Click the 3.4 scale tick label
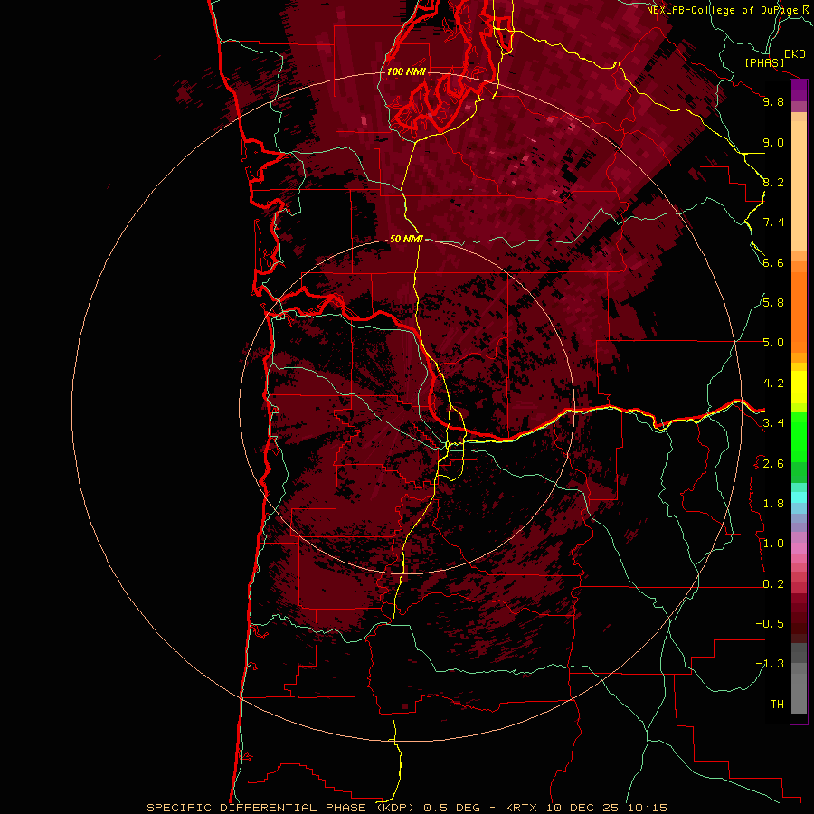This screenshot has width=814, height=814. click(773, 423)
